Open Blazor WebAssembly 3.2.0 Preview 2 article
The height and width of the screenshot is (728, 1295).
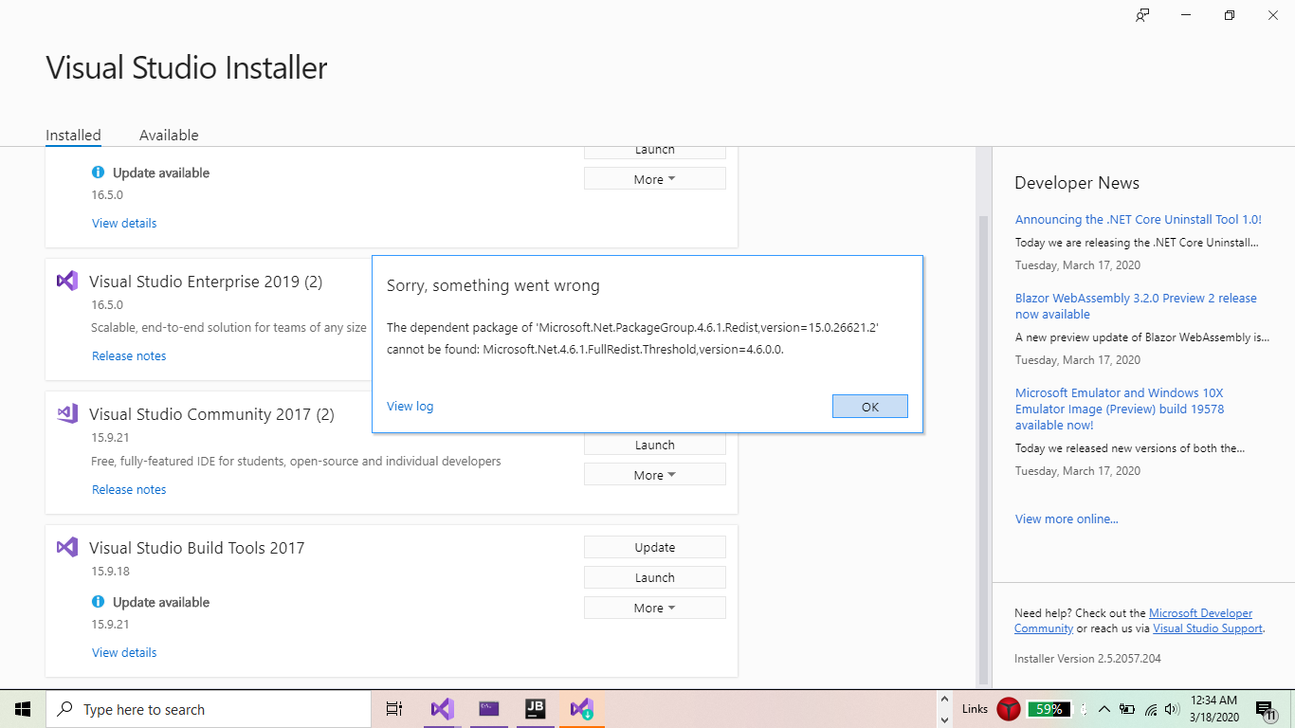[1136, 305]
